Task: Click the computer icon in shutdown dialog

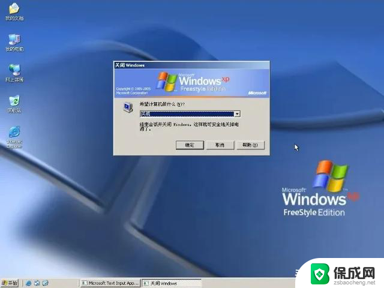Action: pyautogui.click(x=128, y=107)
